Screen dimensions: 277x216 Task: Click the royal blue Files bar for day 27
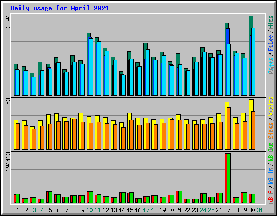tap(228, 36)
